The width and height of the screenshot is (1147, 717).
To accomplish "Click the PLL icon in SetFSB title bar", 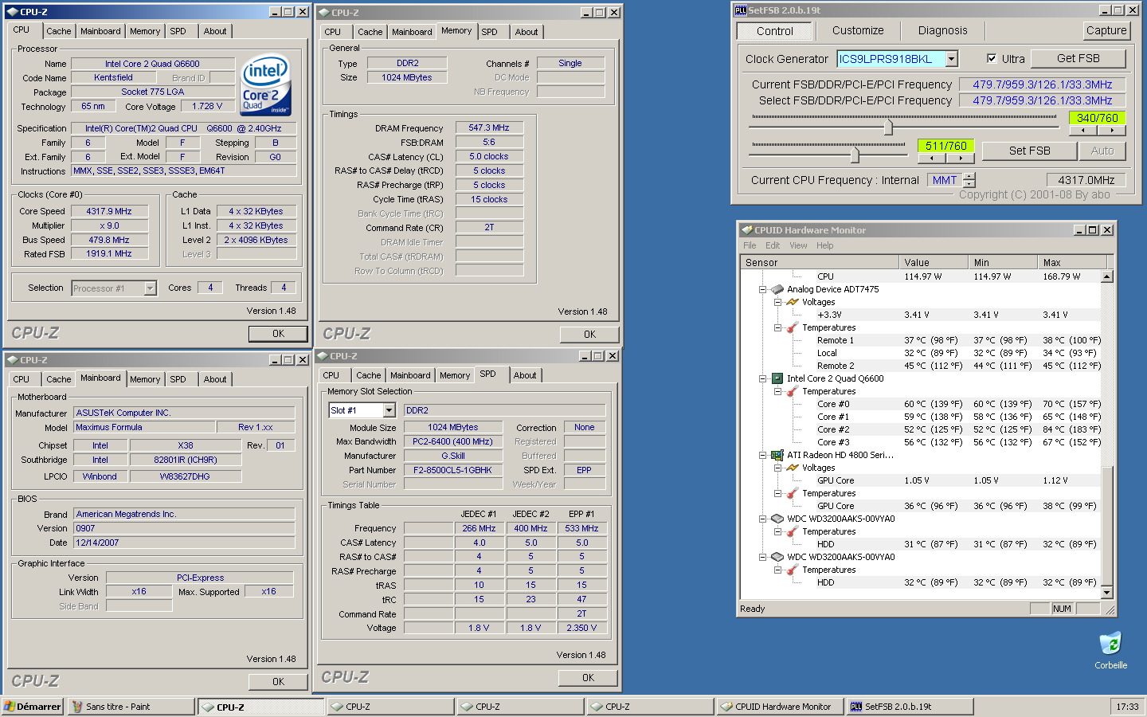I will pos(741,10).
